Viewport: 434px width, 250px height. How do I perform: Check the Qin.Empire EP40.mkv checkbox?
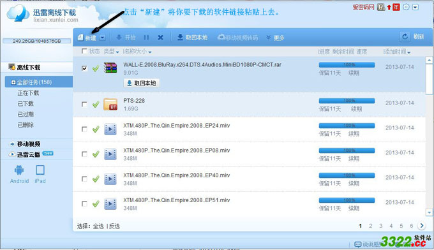click(84, 179)
